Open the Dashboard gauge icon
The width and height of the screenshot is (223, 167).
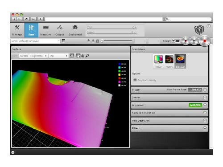point(75,27)
